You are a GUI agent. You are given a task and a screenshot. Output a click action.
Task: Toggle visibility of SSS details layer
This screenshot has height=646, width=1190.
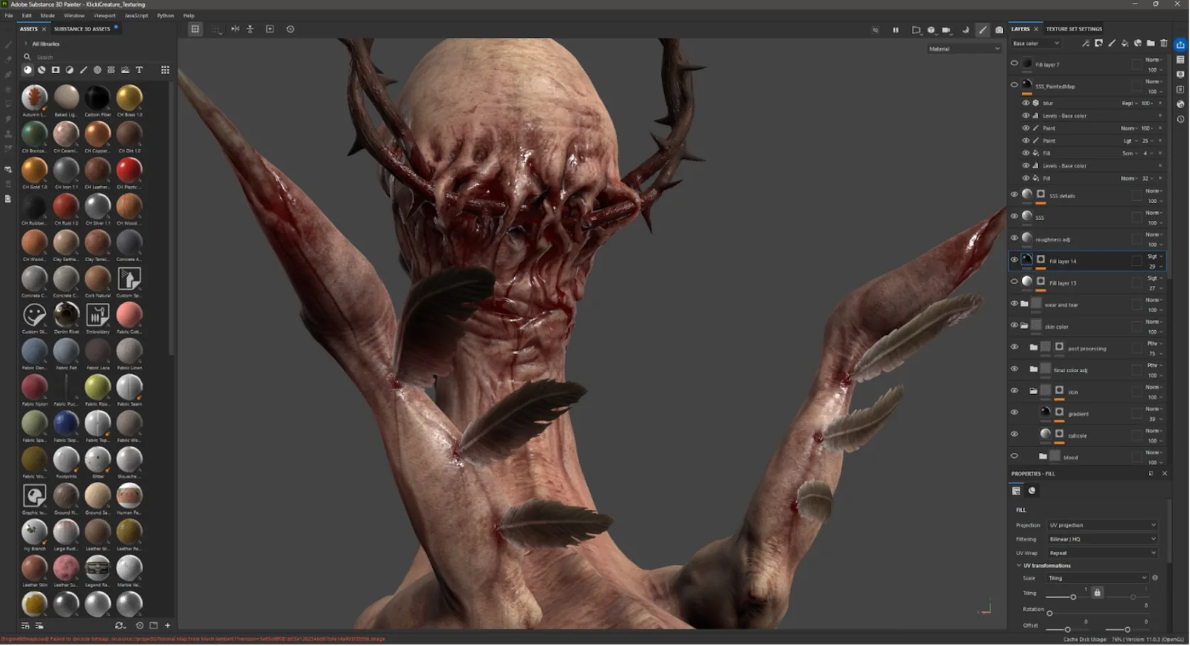coord(1014,194)
